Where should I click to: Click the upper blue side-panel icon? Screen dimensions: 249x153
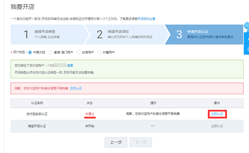246,38
